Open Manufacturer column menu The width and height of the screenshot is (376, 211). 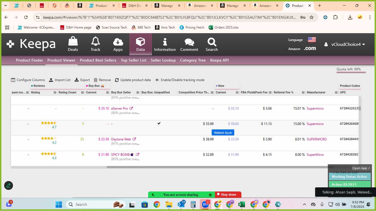click(x=336, y=93)
